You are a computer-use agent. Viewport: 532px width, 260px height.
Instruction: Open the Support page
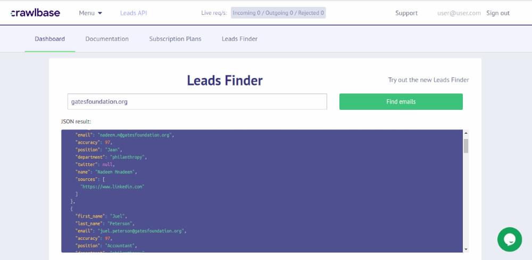406,13
